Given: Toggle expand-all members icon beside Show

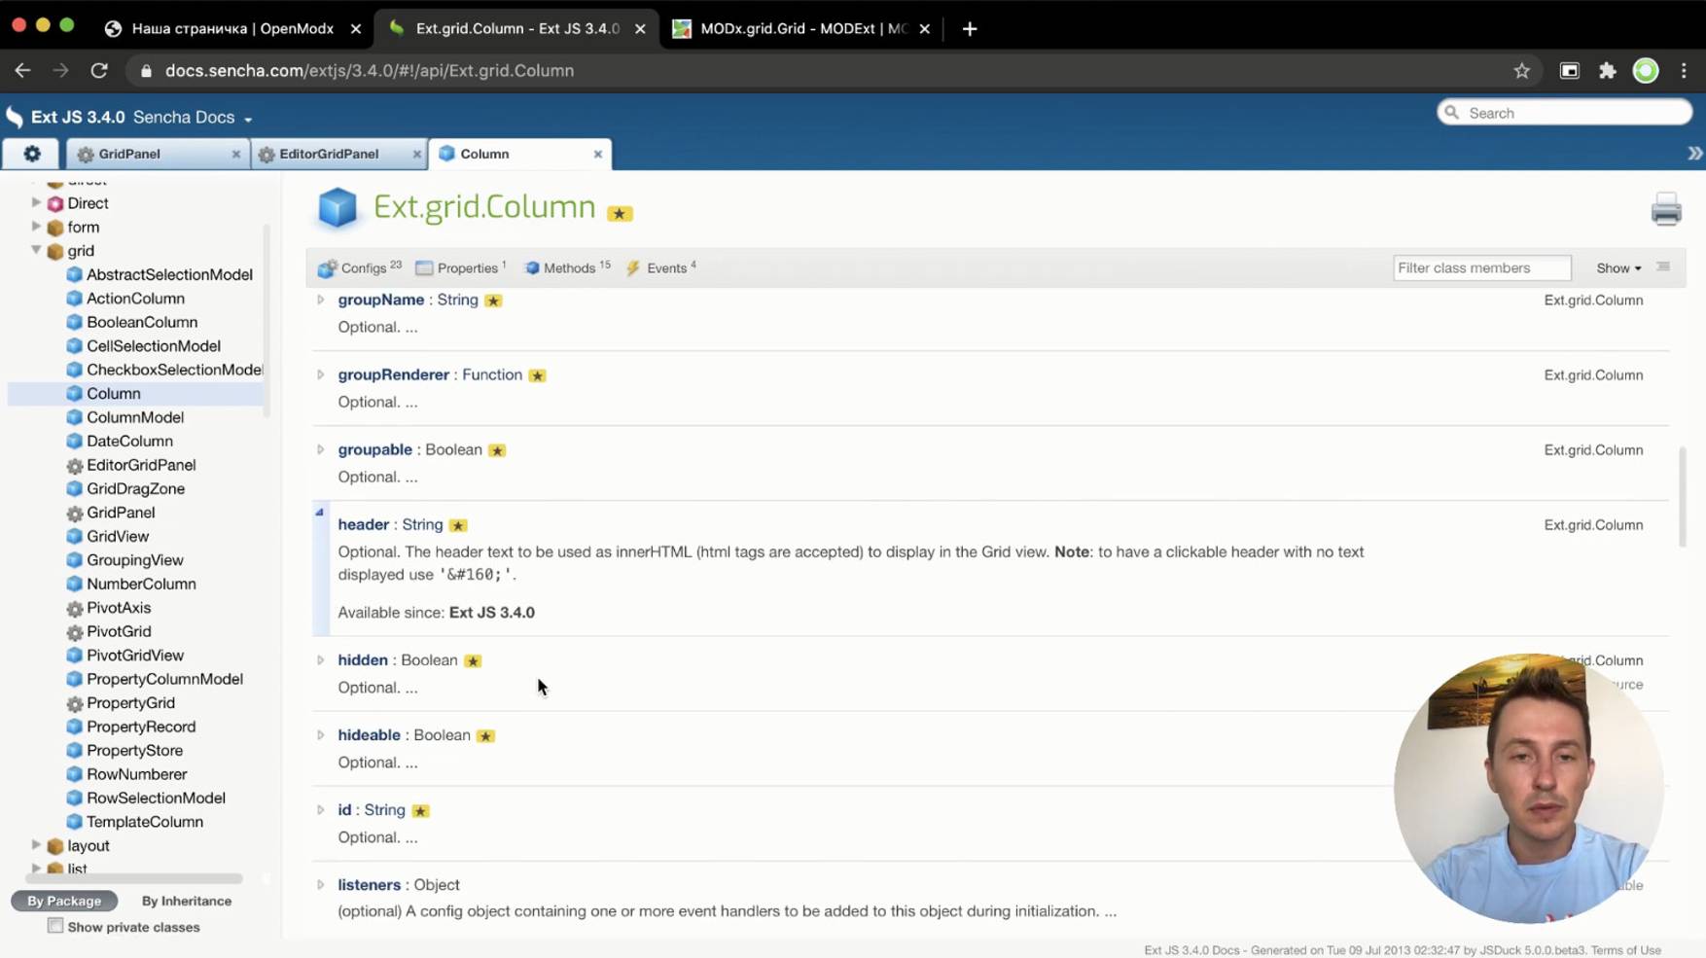Looking at the screenshot, I should 1663,267.
